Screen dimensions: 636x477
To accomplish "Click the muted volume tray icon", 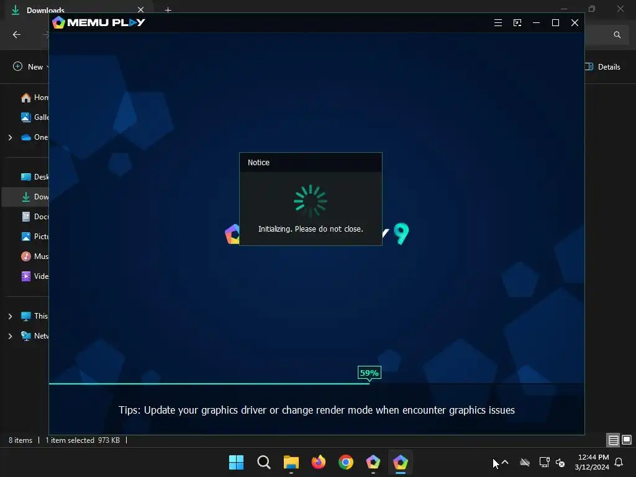I will (x=560, y=462).
